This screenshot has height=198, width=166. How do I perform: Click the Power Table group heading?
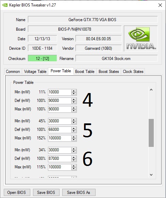coord(23,82)
